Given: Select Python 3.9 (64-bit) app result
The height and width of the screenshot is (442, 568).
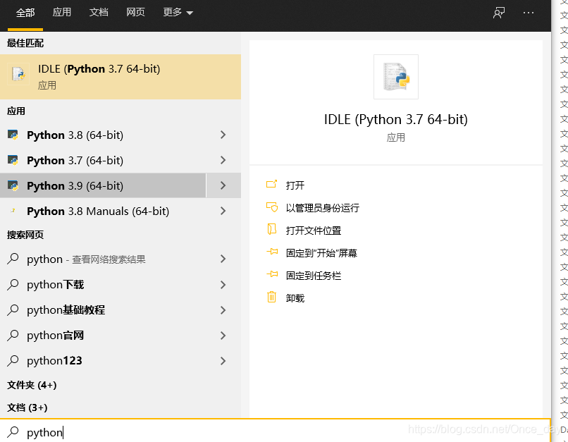Looking at the screenshot, I should (103, 185).
